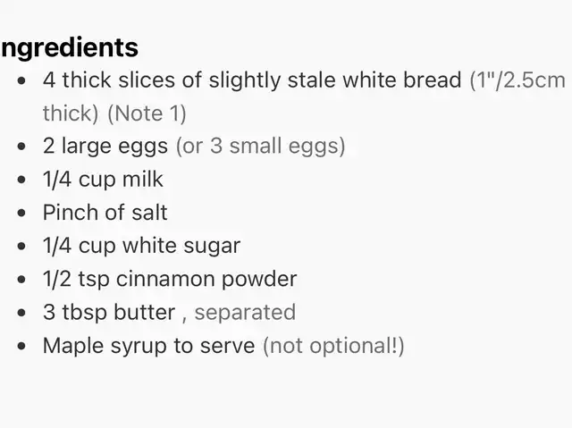Viewport: 572px width, 428px height.
Task: Click the bullet next to eggs
Action: (21, 147)
